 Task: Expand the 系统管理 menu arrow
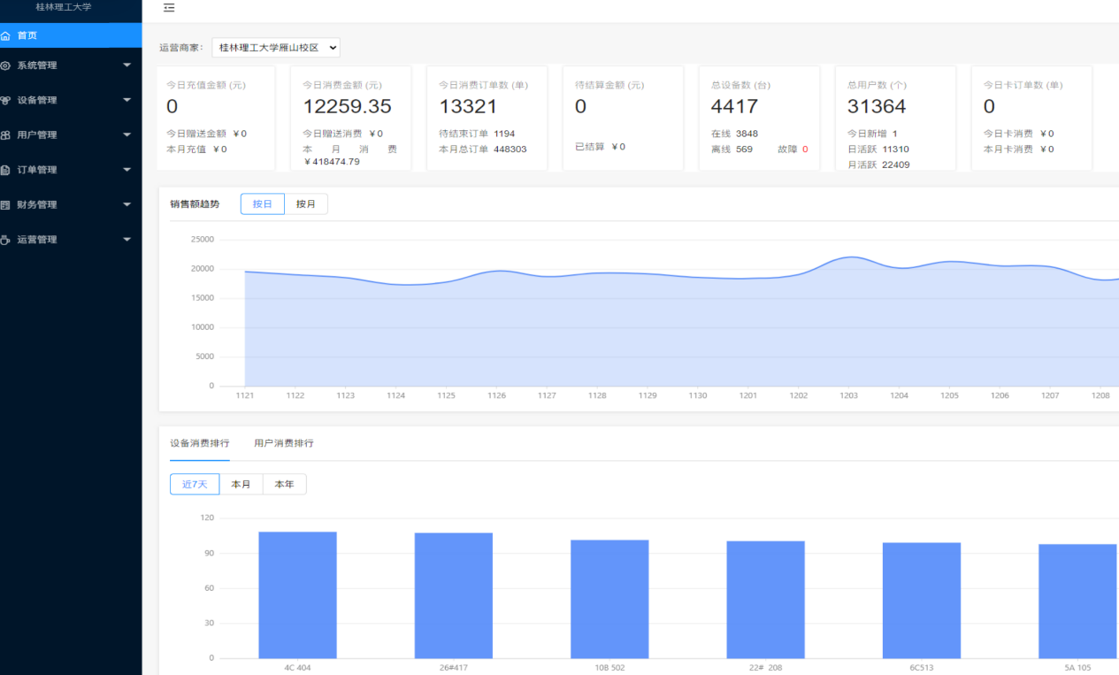pos(126,65)
